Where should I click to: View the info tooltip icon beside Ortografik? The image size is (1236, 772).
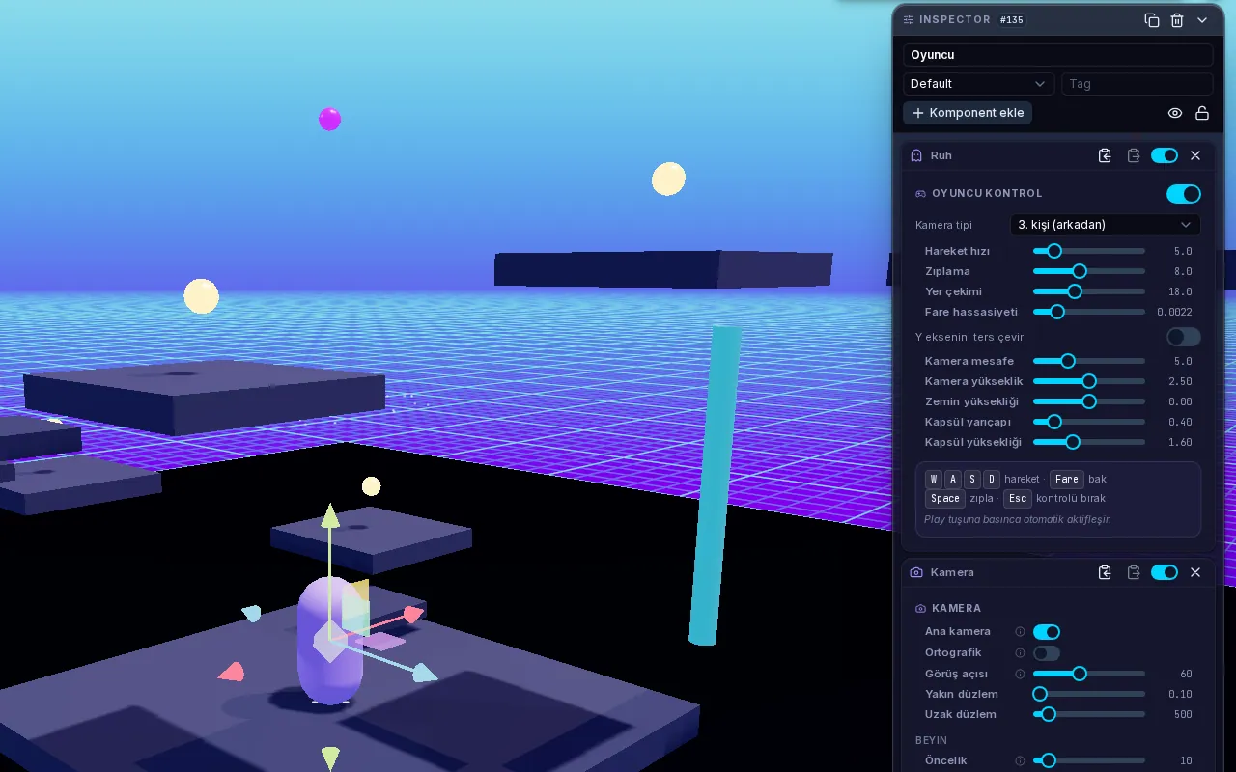(x=1020, y=653)
